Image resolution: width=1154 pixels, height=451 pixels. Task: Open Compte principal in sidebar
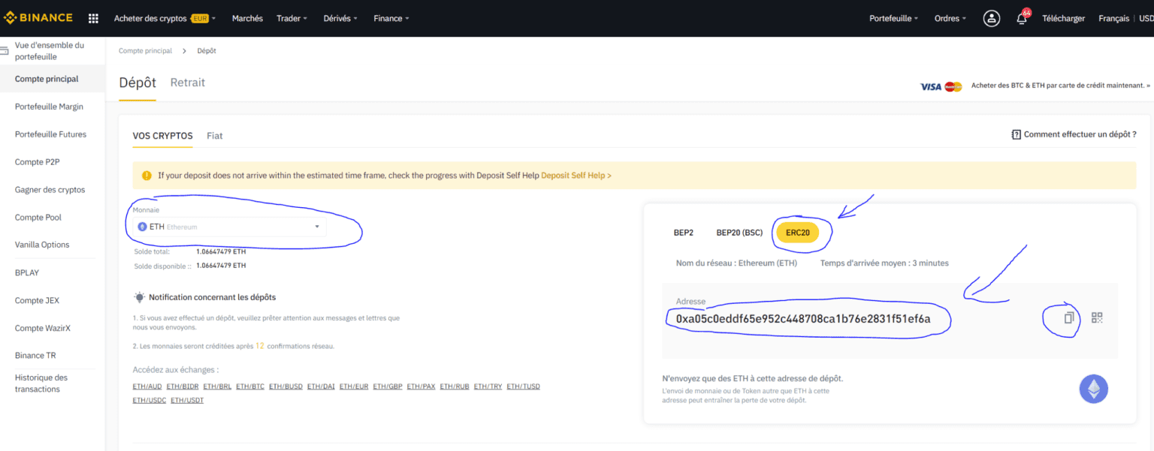(x=47, y=79)
